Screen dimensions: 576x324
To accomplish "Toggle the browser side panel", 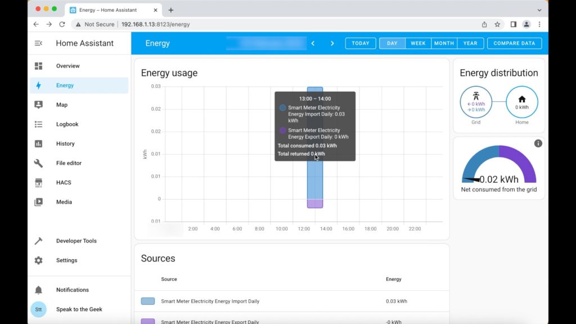I will [x=514, y=24].
